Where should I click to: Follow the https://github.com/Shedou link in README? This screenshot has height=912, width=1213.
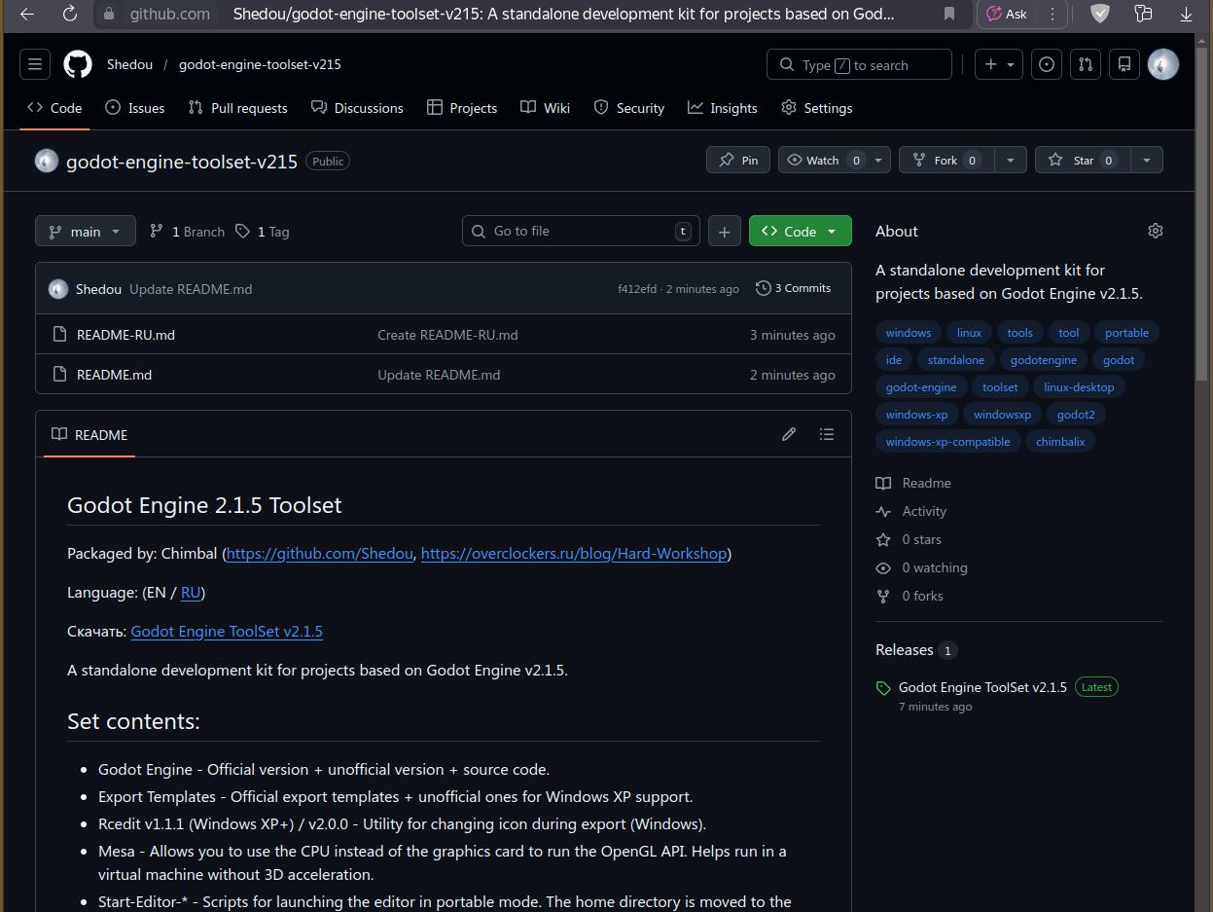320,553
